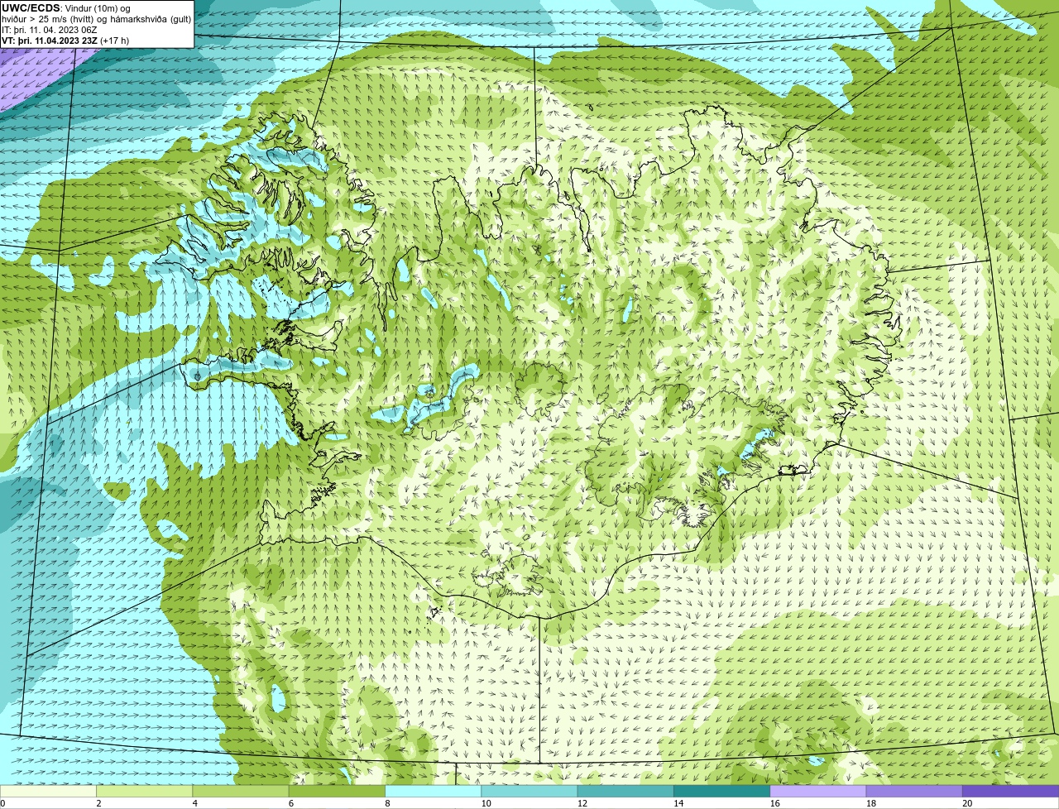Viewport: 1059px width, 809px height.
Task: Click the 6–8 m/s legend color swatch
Action: (337, 791)
